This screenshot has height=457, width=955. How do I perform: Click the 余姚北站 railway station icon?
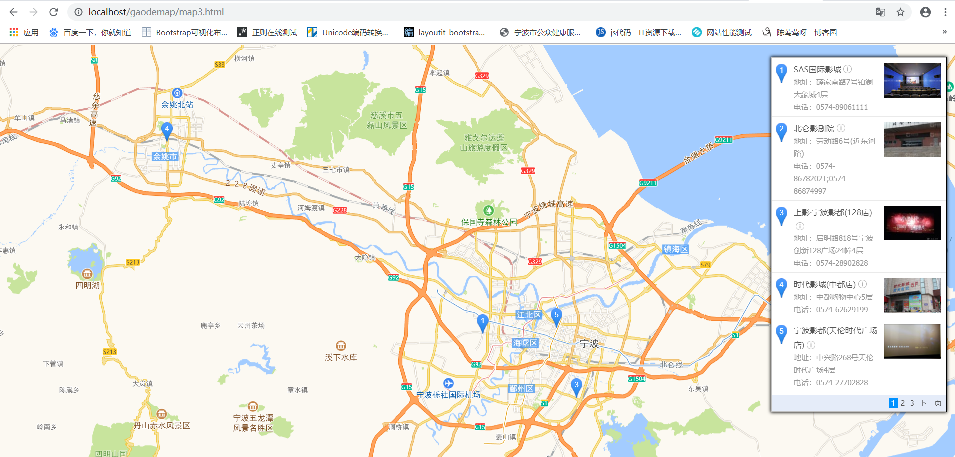click(x=177, y=93)
